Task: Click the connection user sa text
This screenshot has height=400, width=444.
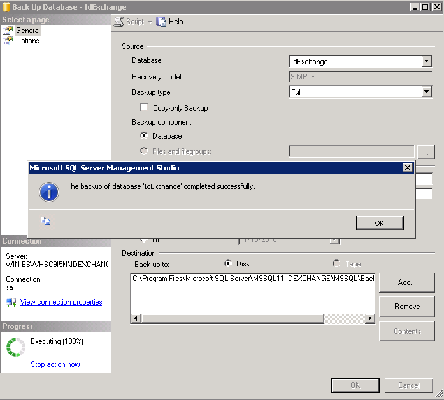Action: pos(10,288)
